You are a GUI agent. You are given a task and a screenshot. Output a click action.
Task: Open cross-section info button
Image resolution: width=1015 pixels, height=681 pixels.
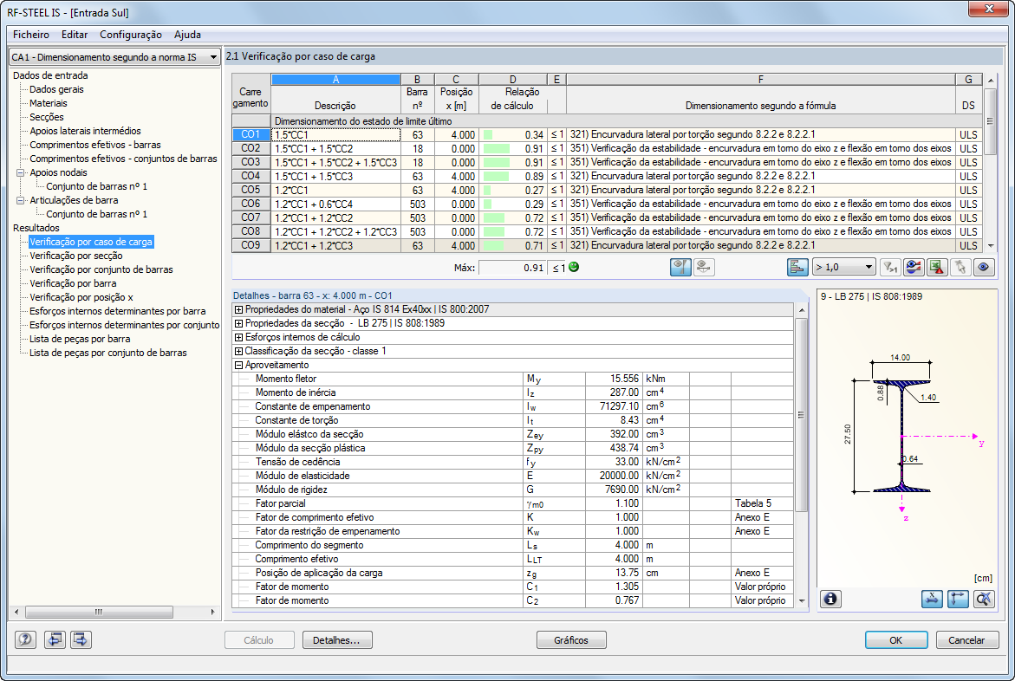(830, 599)
